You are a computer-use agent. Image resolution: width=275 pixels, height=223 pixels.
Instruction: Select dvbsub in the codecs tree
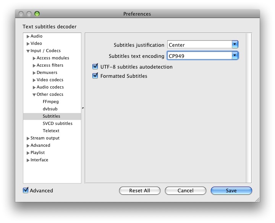(x=50, y=109)
